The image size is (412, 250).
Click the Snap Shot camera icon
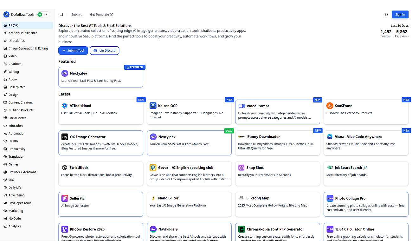coord(241,168)
